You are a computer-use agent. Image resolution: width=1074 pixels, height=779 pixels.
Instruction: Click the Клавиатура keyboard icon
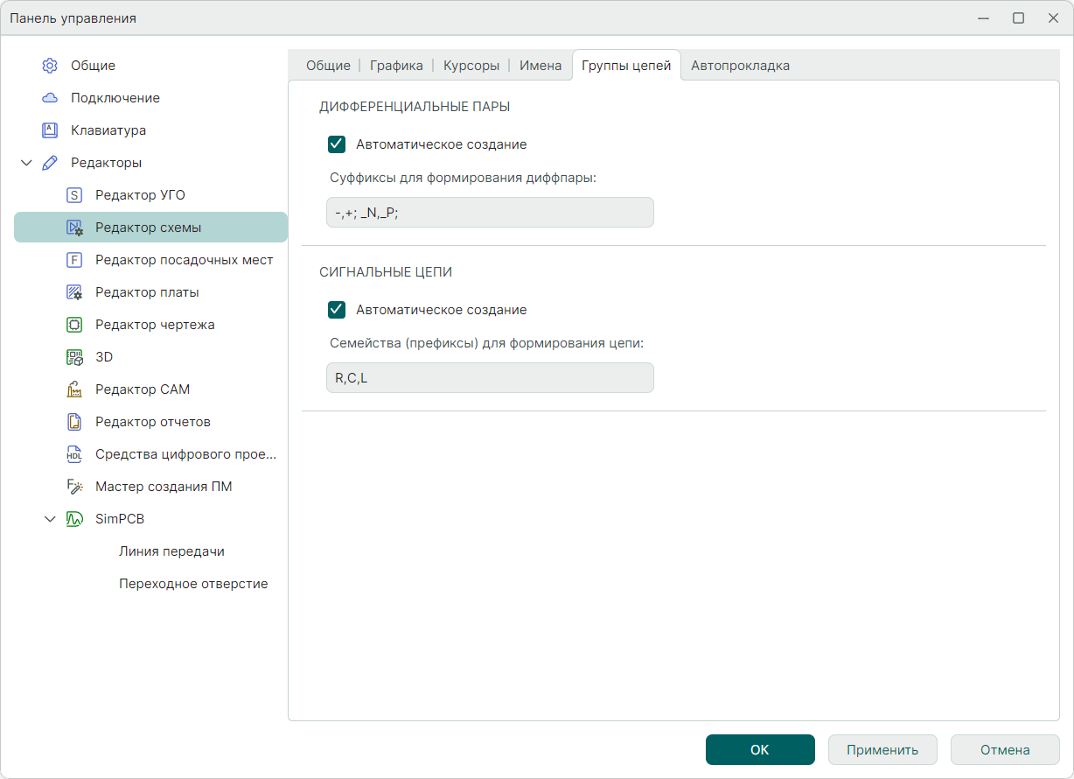[x=50, y=130]
